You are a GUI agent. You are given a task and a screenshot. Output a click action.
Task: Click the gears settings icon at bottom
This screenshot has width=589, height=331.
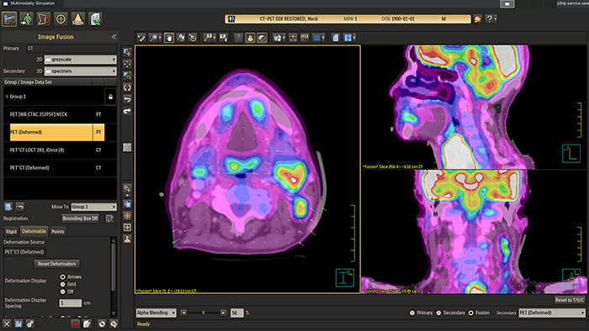point(30,324)
